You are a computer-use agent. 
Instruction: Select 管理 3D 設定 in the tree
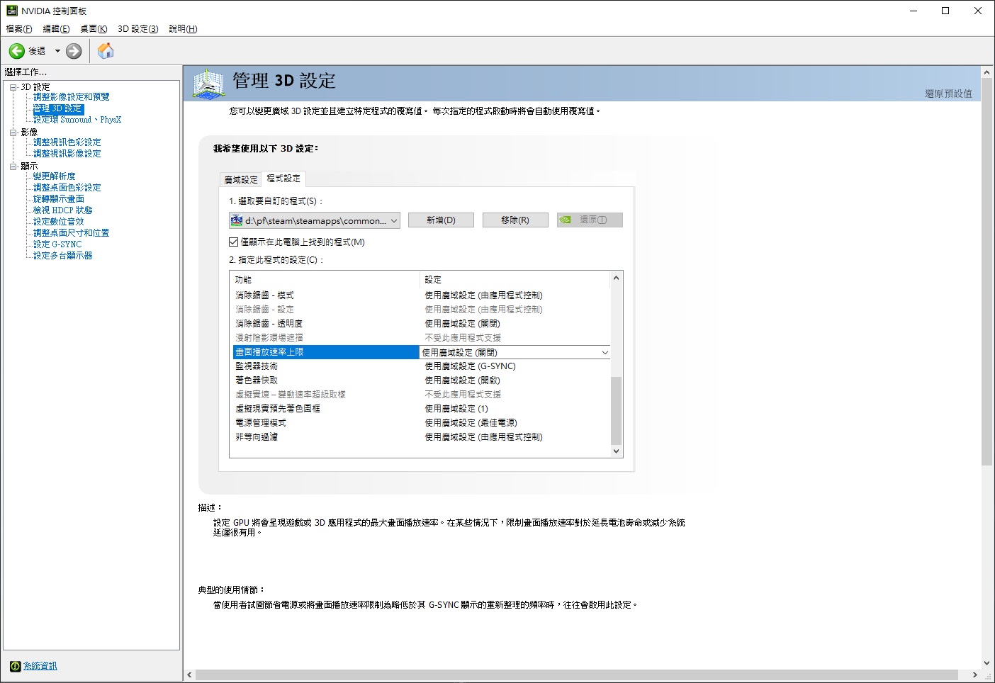(x=58, y=108)
